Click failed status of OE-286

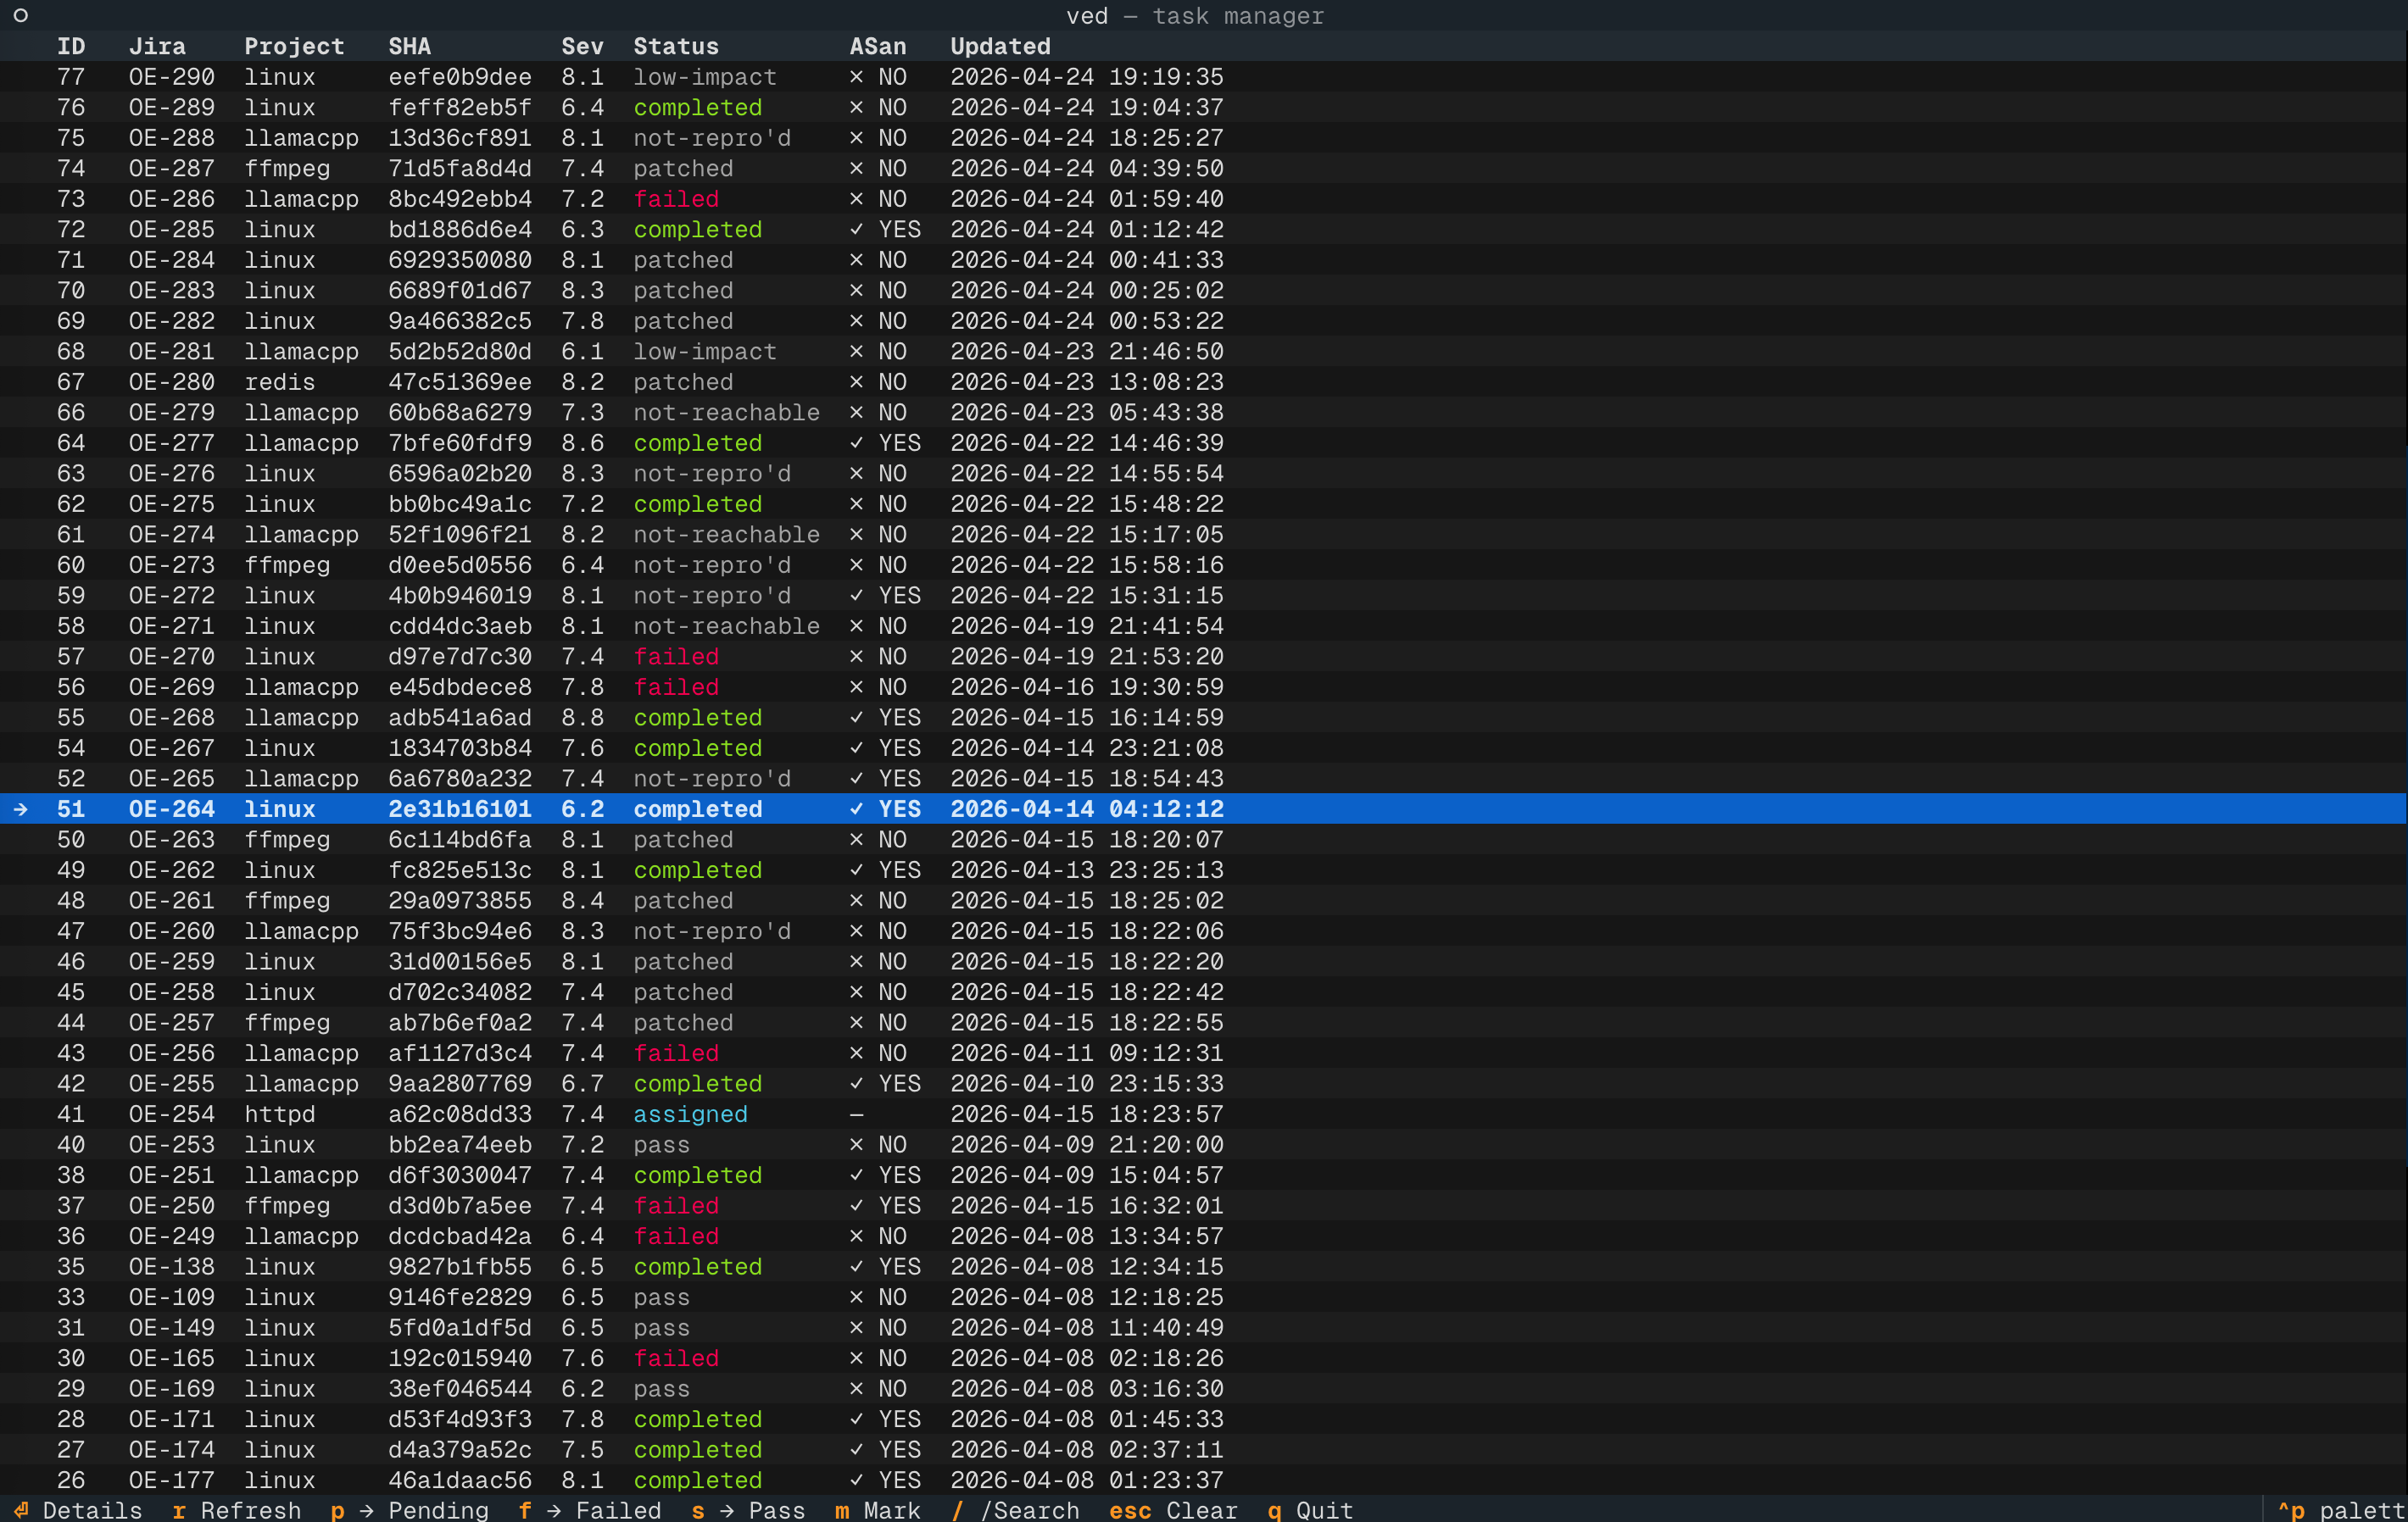[x=676, y=199]
